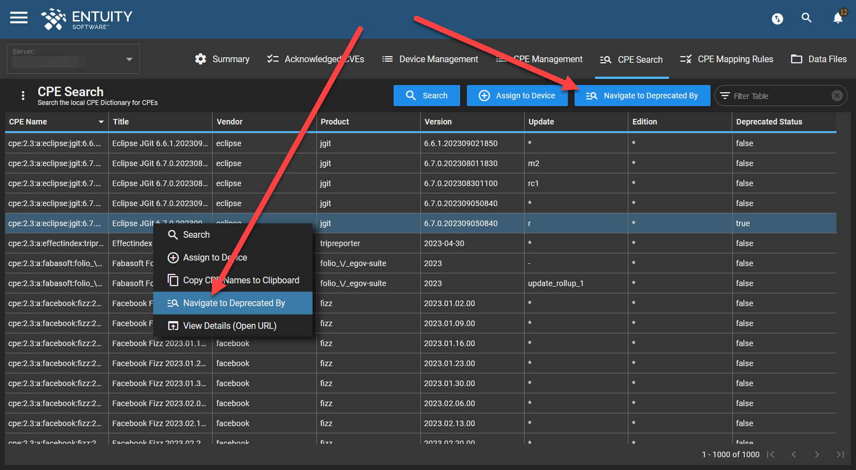The image size is (856, 470).
Task: Select version 2023.01.30.00 cell
Action: click(472, 383)
